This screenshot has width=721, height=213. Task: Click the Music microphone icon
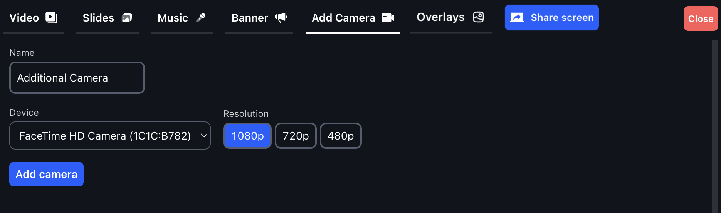coord(201,18)
